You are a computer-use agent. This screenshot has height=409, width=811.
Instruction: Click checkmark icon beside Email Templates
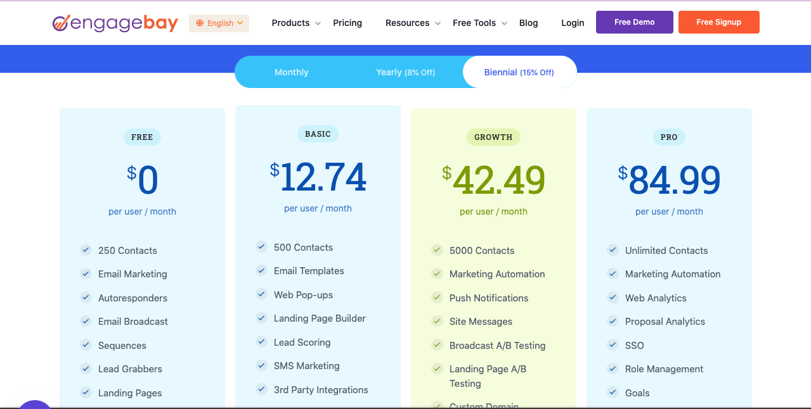(x=261, y=270)
